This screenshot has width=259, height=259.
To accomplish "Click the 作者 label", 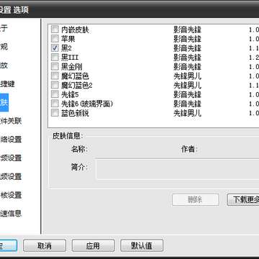I will click(x=189, y=150).
